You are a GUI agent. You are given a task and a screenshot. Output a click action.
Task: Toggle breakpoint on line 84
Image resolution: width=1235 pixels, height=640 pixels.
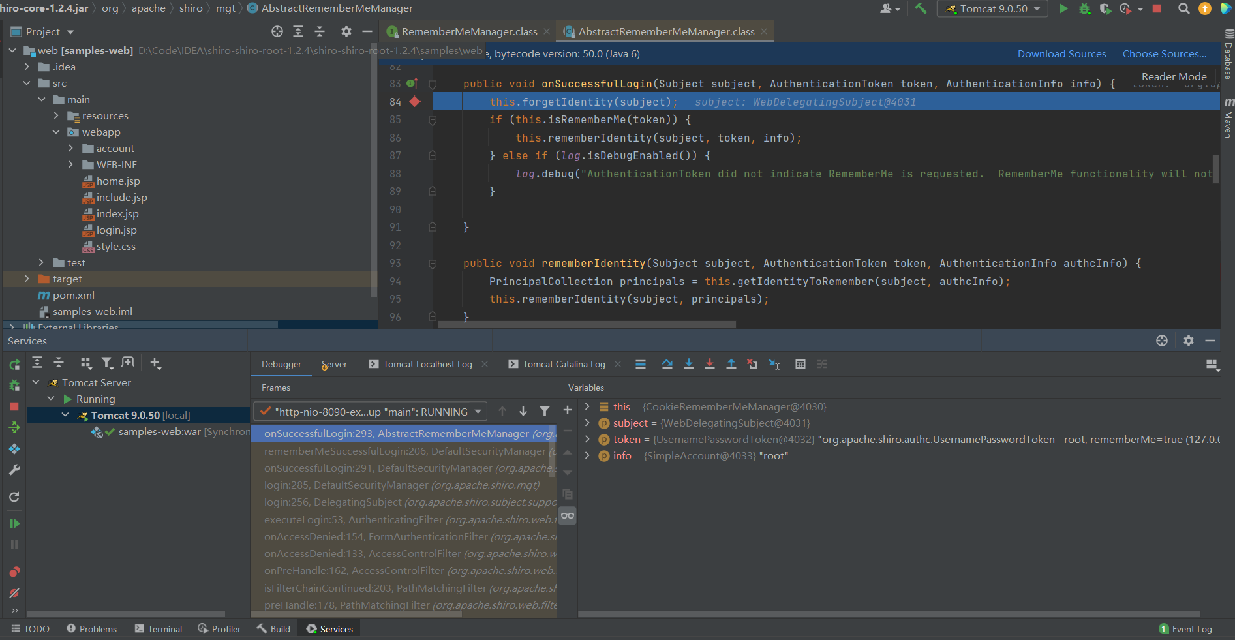pos(414,101)
